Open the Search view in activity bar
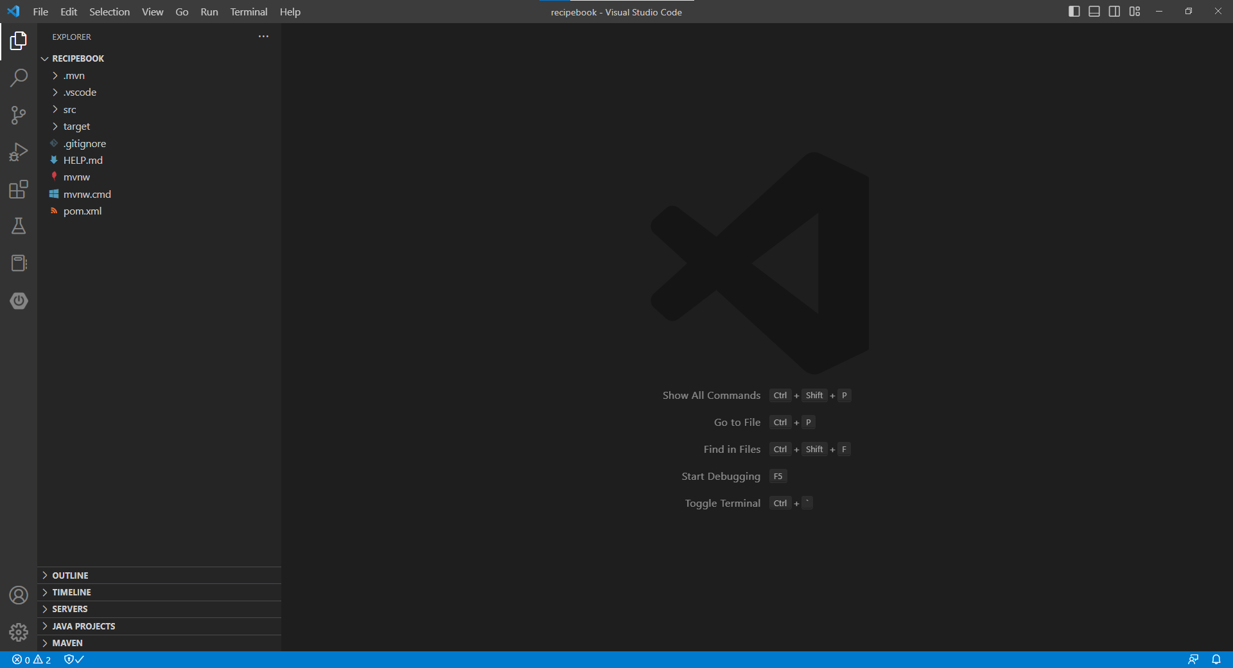Image resolution: width=1233 pixels, height=668 pixels. click(19, 78)
